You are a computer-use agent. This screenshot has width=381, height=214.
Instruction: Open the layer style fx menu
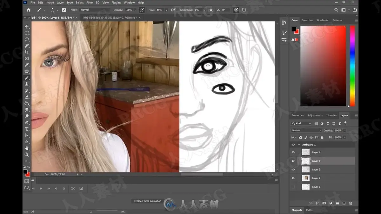pos(317,203)
